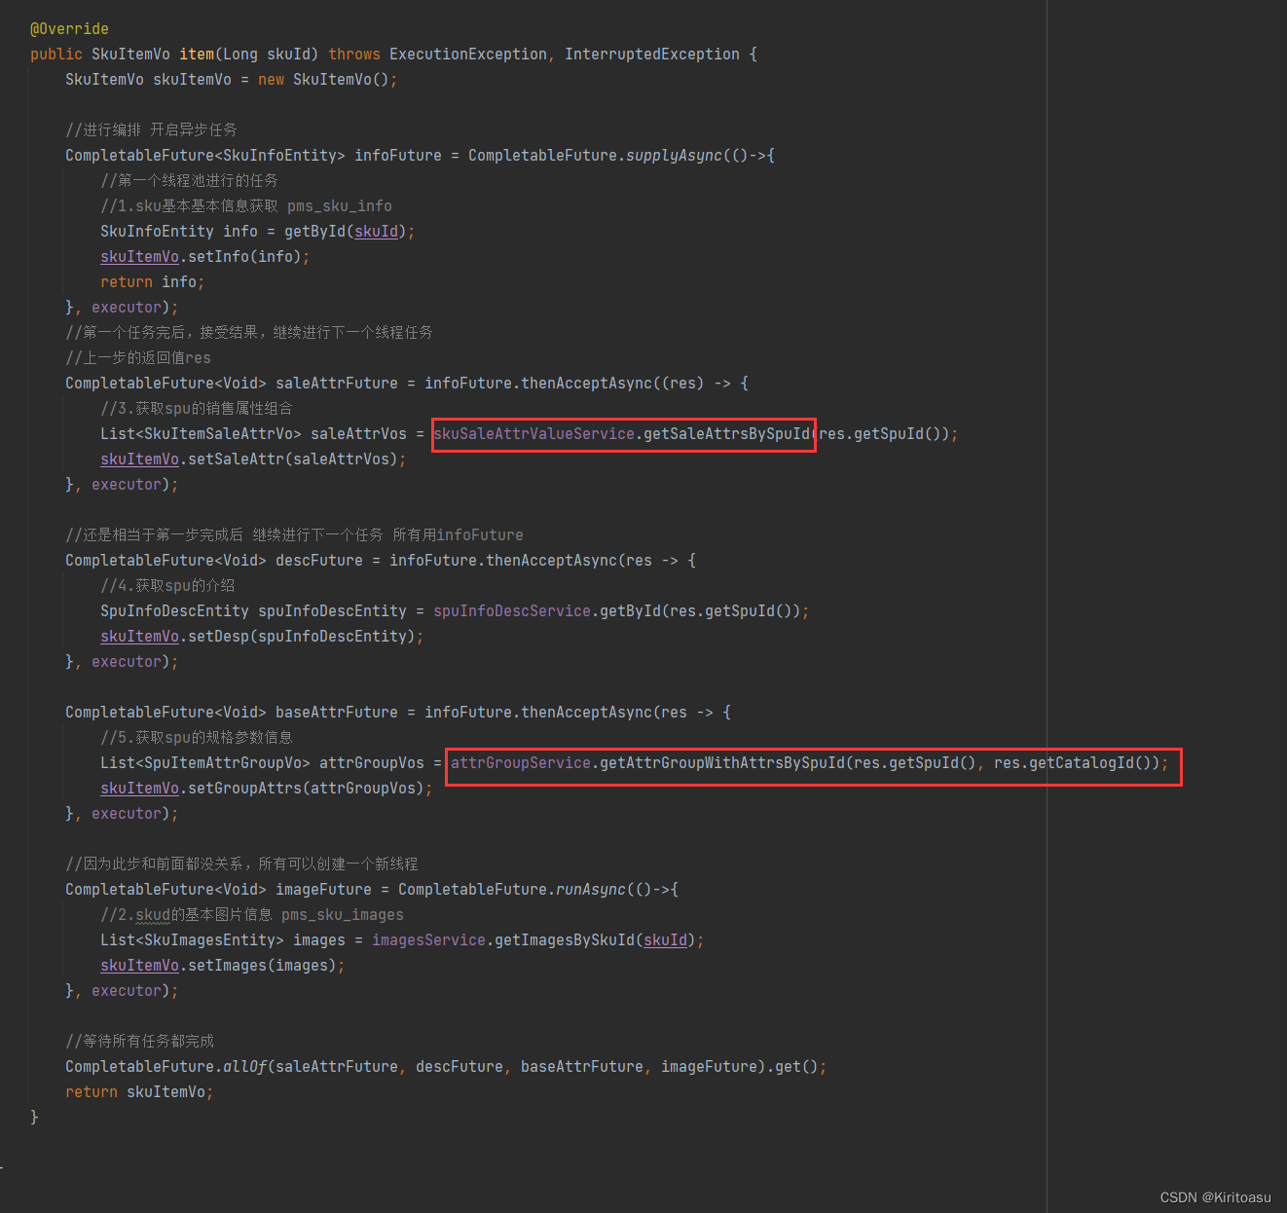The height and width of the screenshot is (1213, 1287).
Task: Click 'new SkuItemVo()' constructor call
Action: (x=323, y=80)
